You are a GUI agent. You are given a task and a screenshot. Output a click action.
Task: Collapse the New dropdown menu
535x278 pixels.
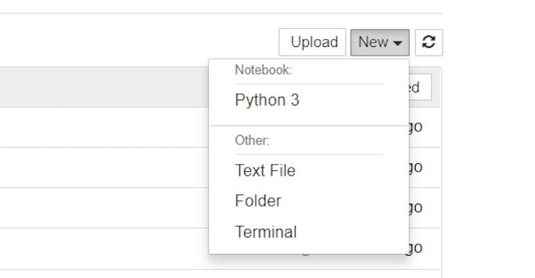[380, 43]
